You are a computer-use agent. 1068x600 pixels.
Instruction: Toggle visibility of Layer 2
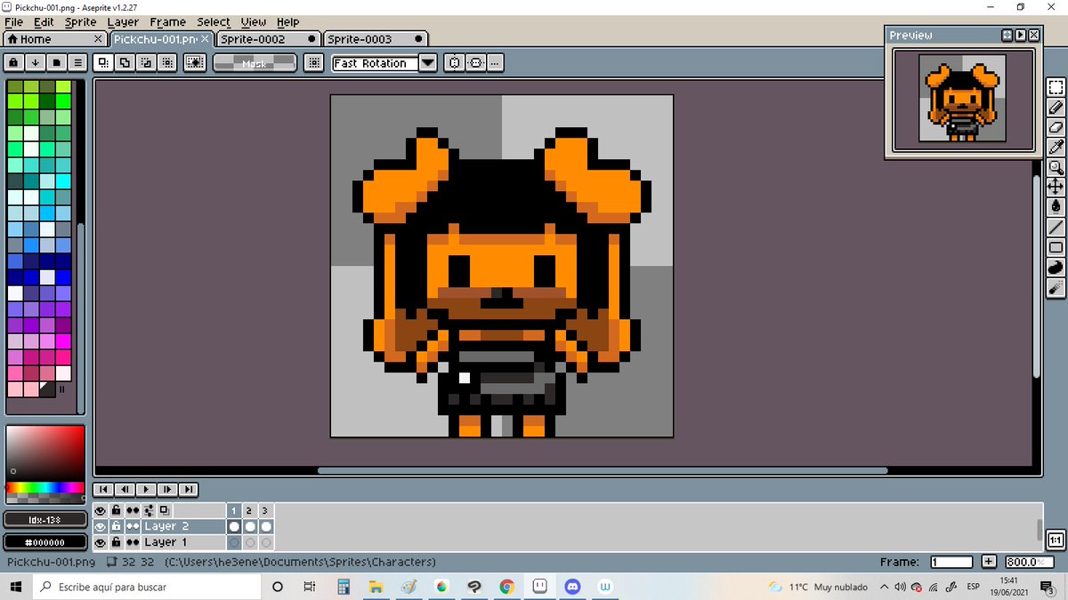click(100, 527)
